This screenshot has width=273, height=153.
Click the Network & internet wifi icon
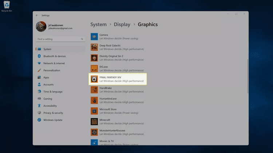click(39, 63)
